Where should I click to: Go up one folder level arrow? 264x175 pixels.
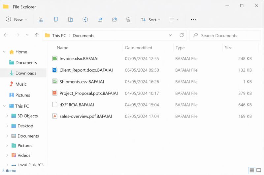tap(37, 35)
